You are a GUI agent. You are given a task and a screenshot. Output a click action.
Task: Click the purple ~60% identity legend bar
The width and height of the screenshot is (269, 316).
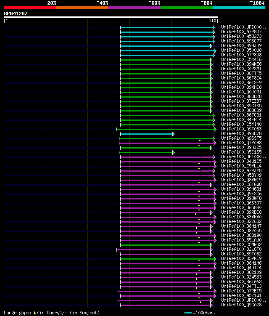tap(134, 8)
